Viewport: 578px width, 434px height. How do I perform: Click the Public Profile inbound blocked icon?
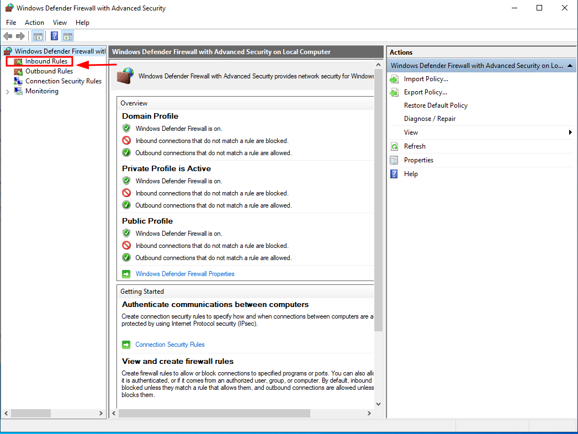click(126, 245)
